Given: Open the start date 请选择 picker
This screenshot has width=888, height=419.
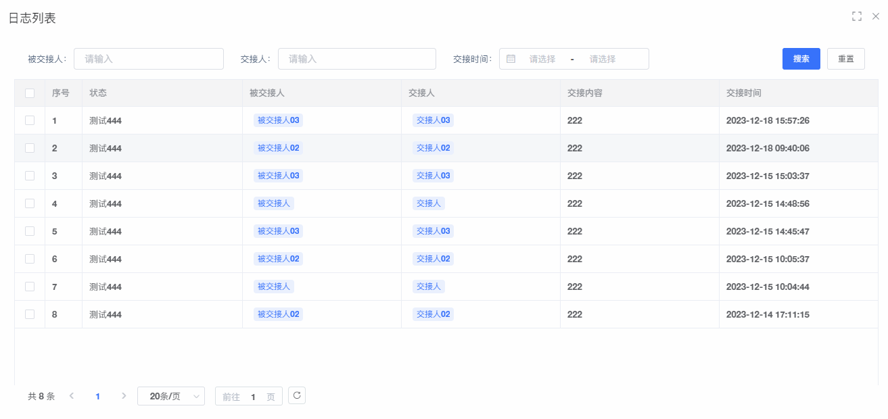Looking at the screenshot, I should (x=542, y=59).
